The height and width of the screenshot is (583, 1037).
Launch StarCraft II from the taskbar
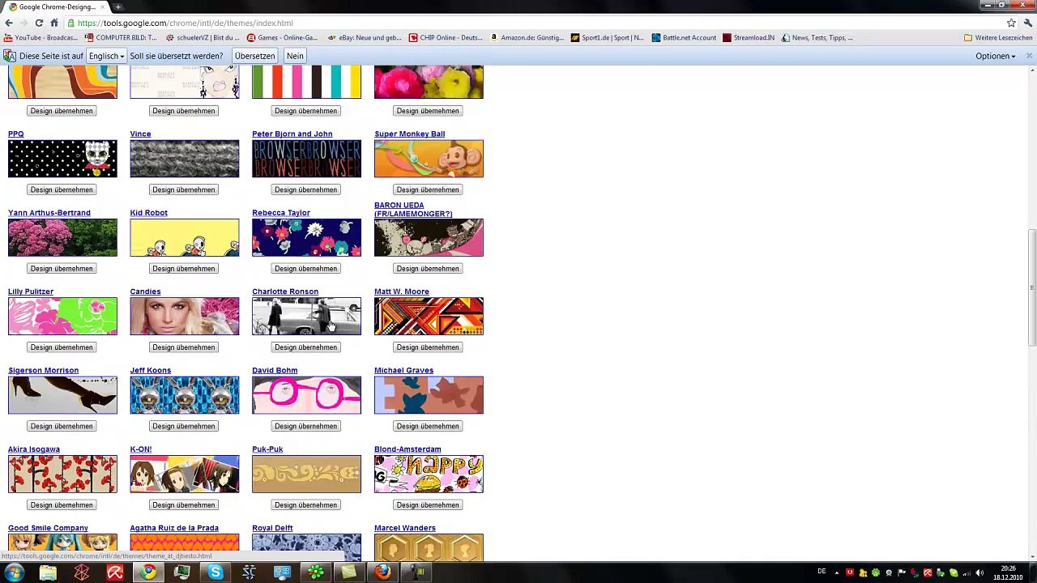click(x=249, y=572)
